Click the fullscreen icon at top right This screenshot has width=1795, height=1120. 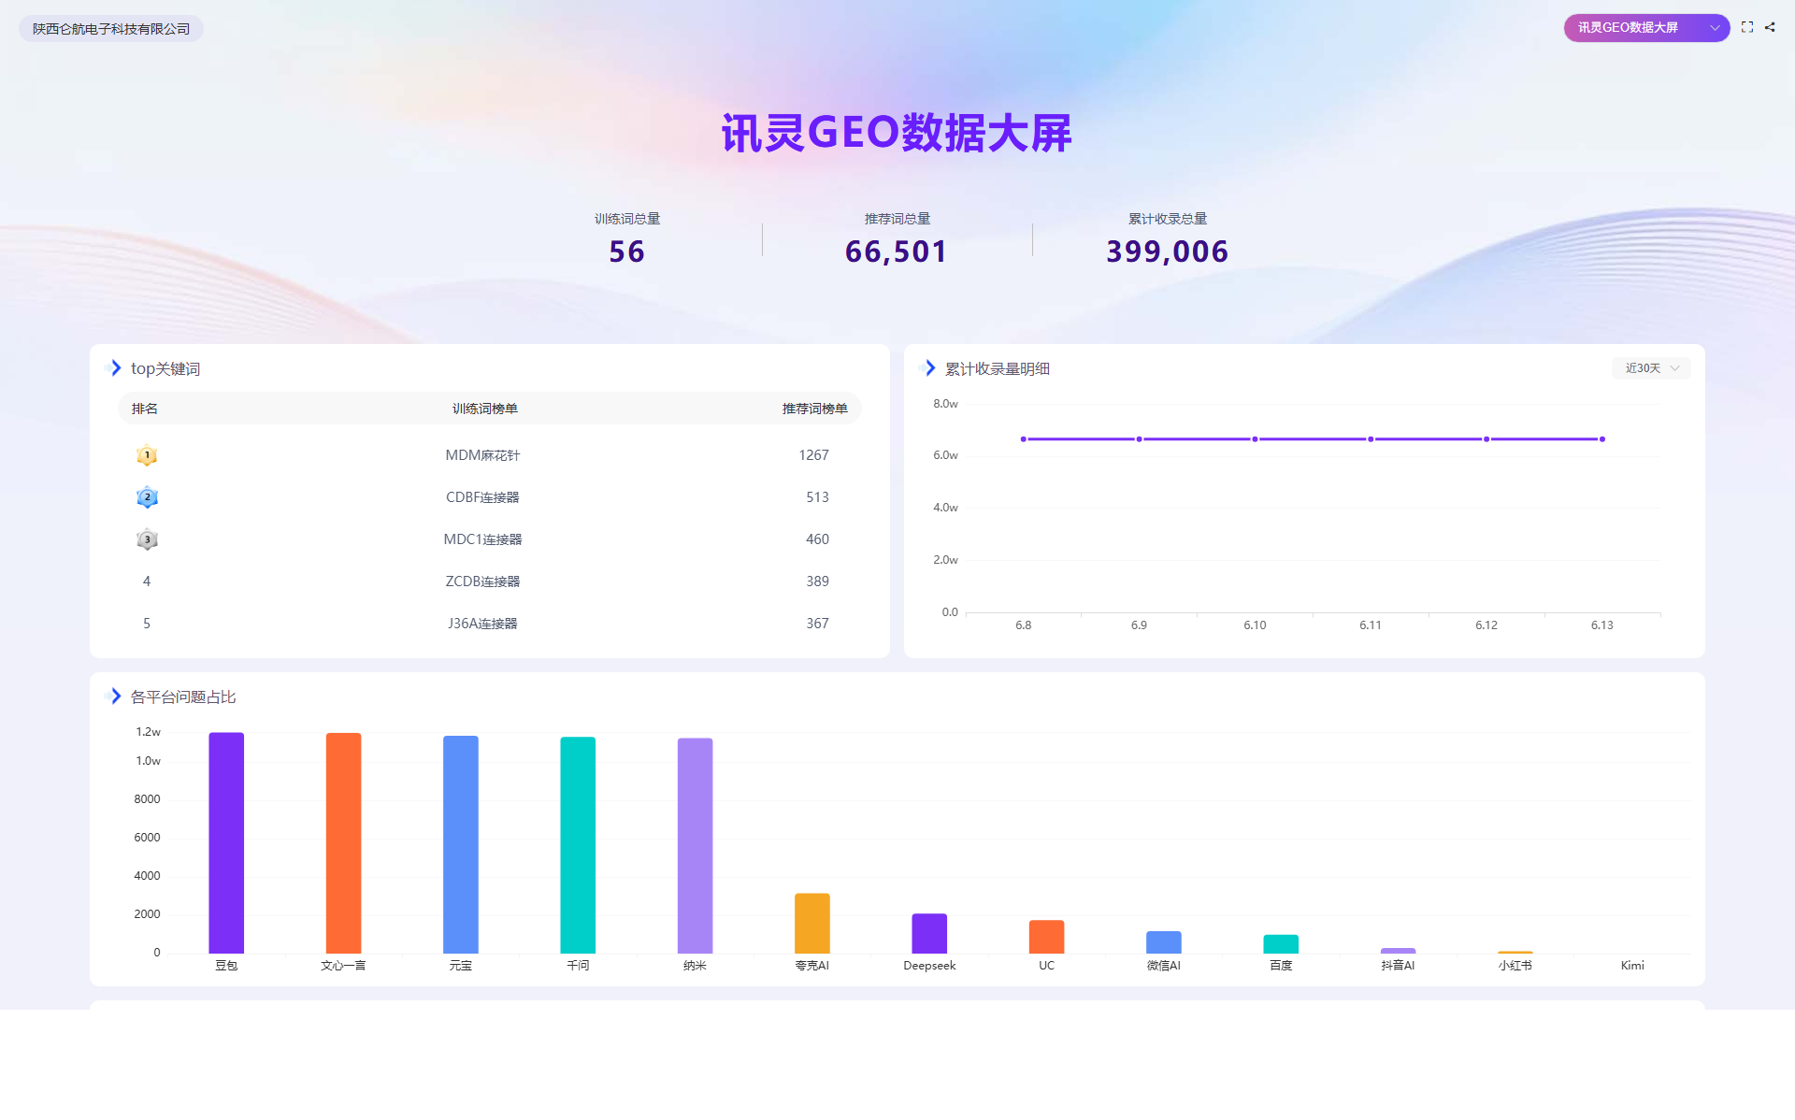1746,28
